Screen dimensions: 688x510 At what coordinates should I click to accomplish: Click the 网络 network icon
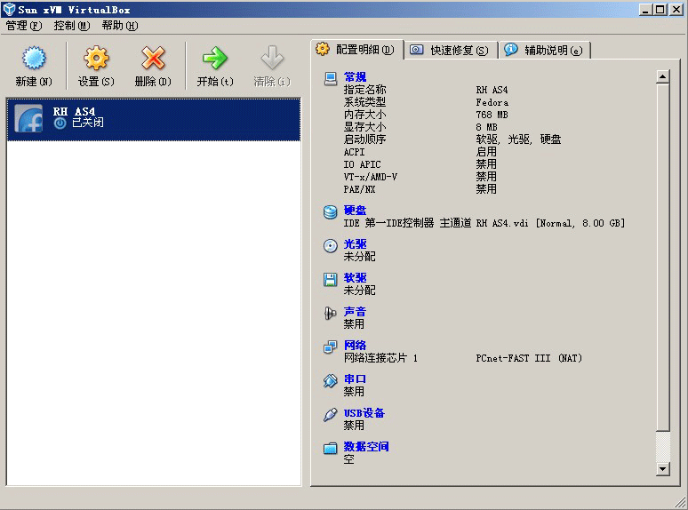coord(330,347)
